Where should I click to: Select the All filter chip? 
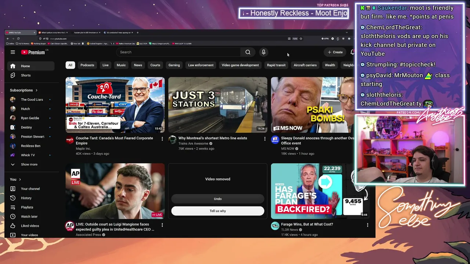click(70, 65)
